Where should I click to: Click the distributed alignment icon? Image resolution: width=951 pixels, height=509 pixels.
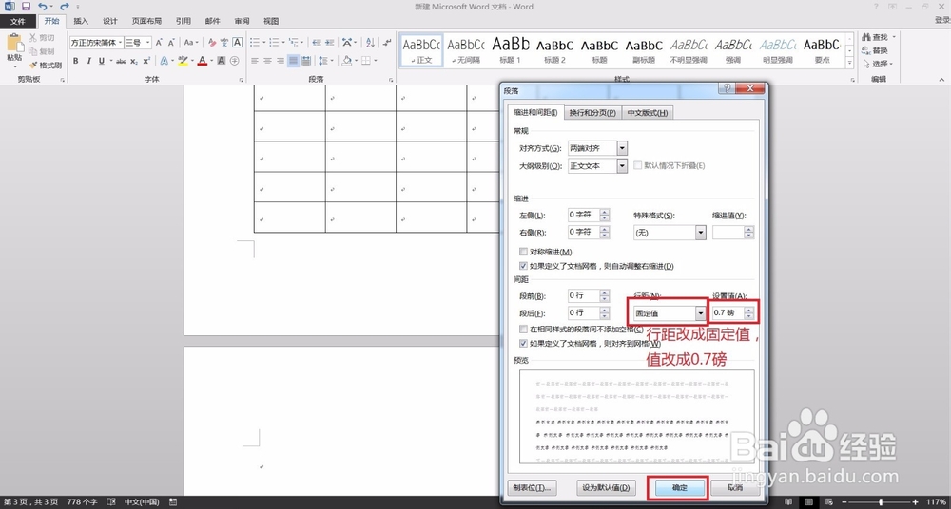[306, 61]
